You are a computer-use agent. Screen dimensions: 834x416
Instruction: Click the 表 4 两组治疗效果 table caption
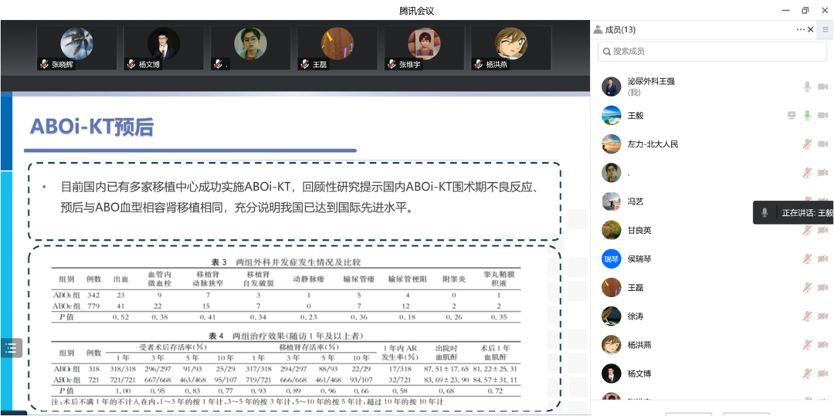[287, 335]
